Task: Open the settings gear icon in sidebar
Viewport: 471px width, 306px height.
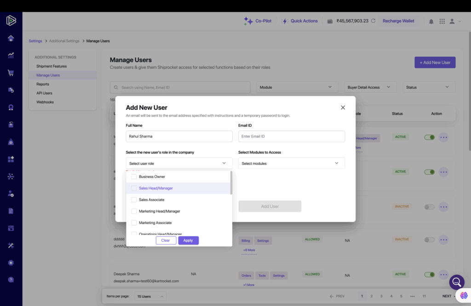Action: tap(11, 262)
